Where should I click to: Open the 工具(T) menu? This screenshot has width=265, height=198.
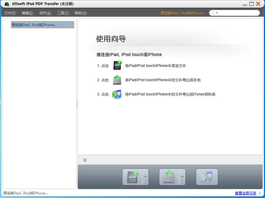click(x=63, y=13)
